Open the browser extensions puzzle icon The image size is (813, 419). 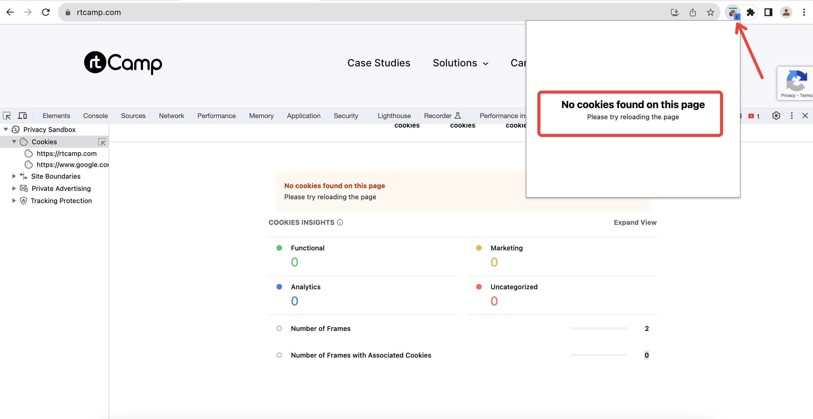point(751,12)
